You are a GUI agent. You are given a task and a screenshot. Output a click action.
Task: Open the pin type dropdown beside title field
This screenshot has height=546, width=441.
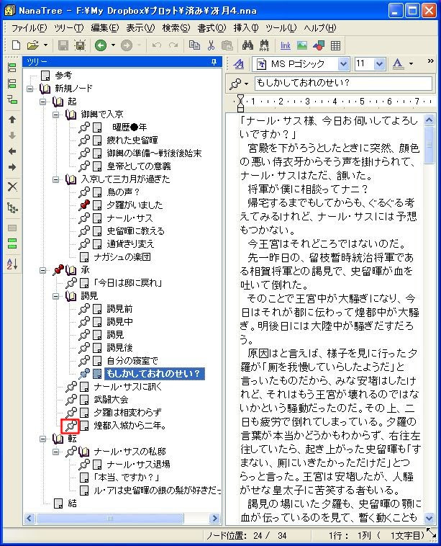pos(246,84)
